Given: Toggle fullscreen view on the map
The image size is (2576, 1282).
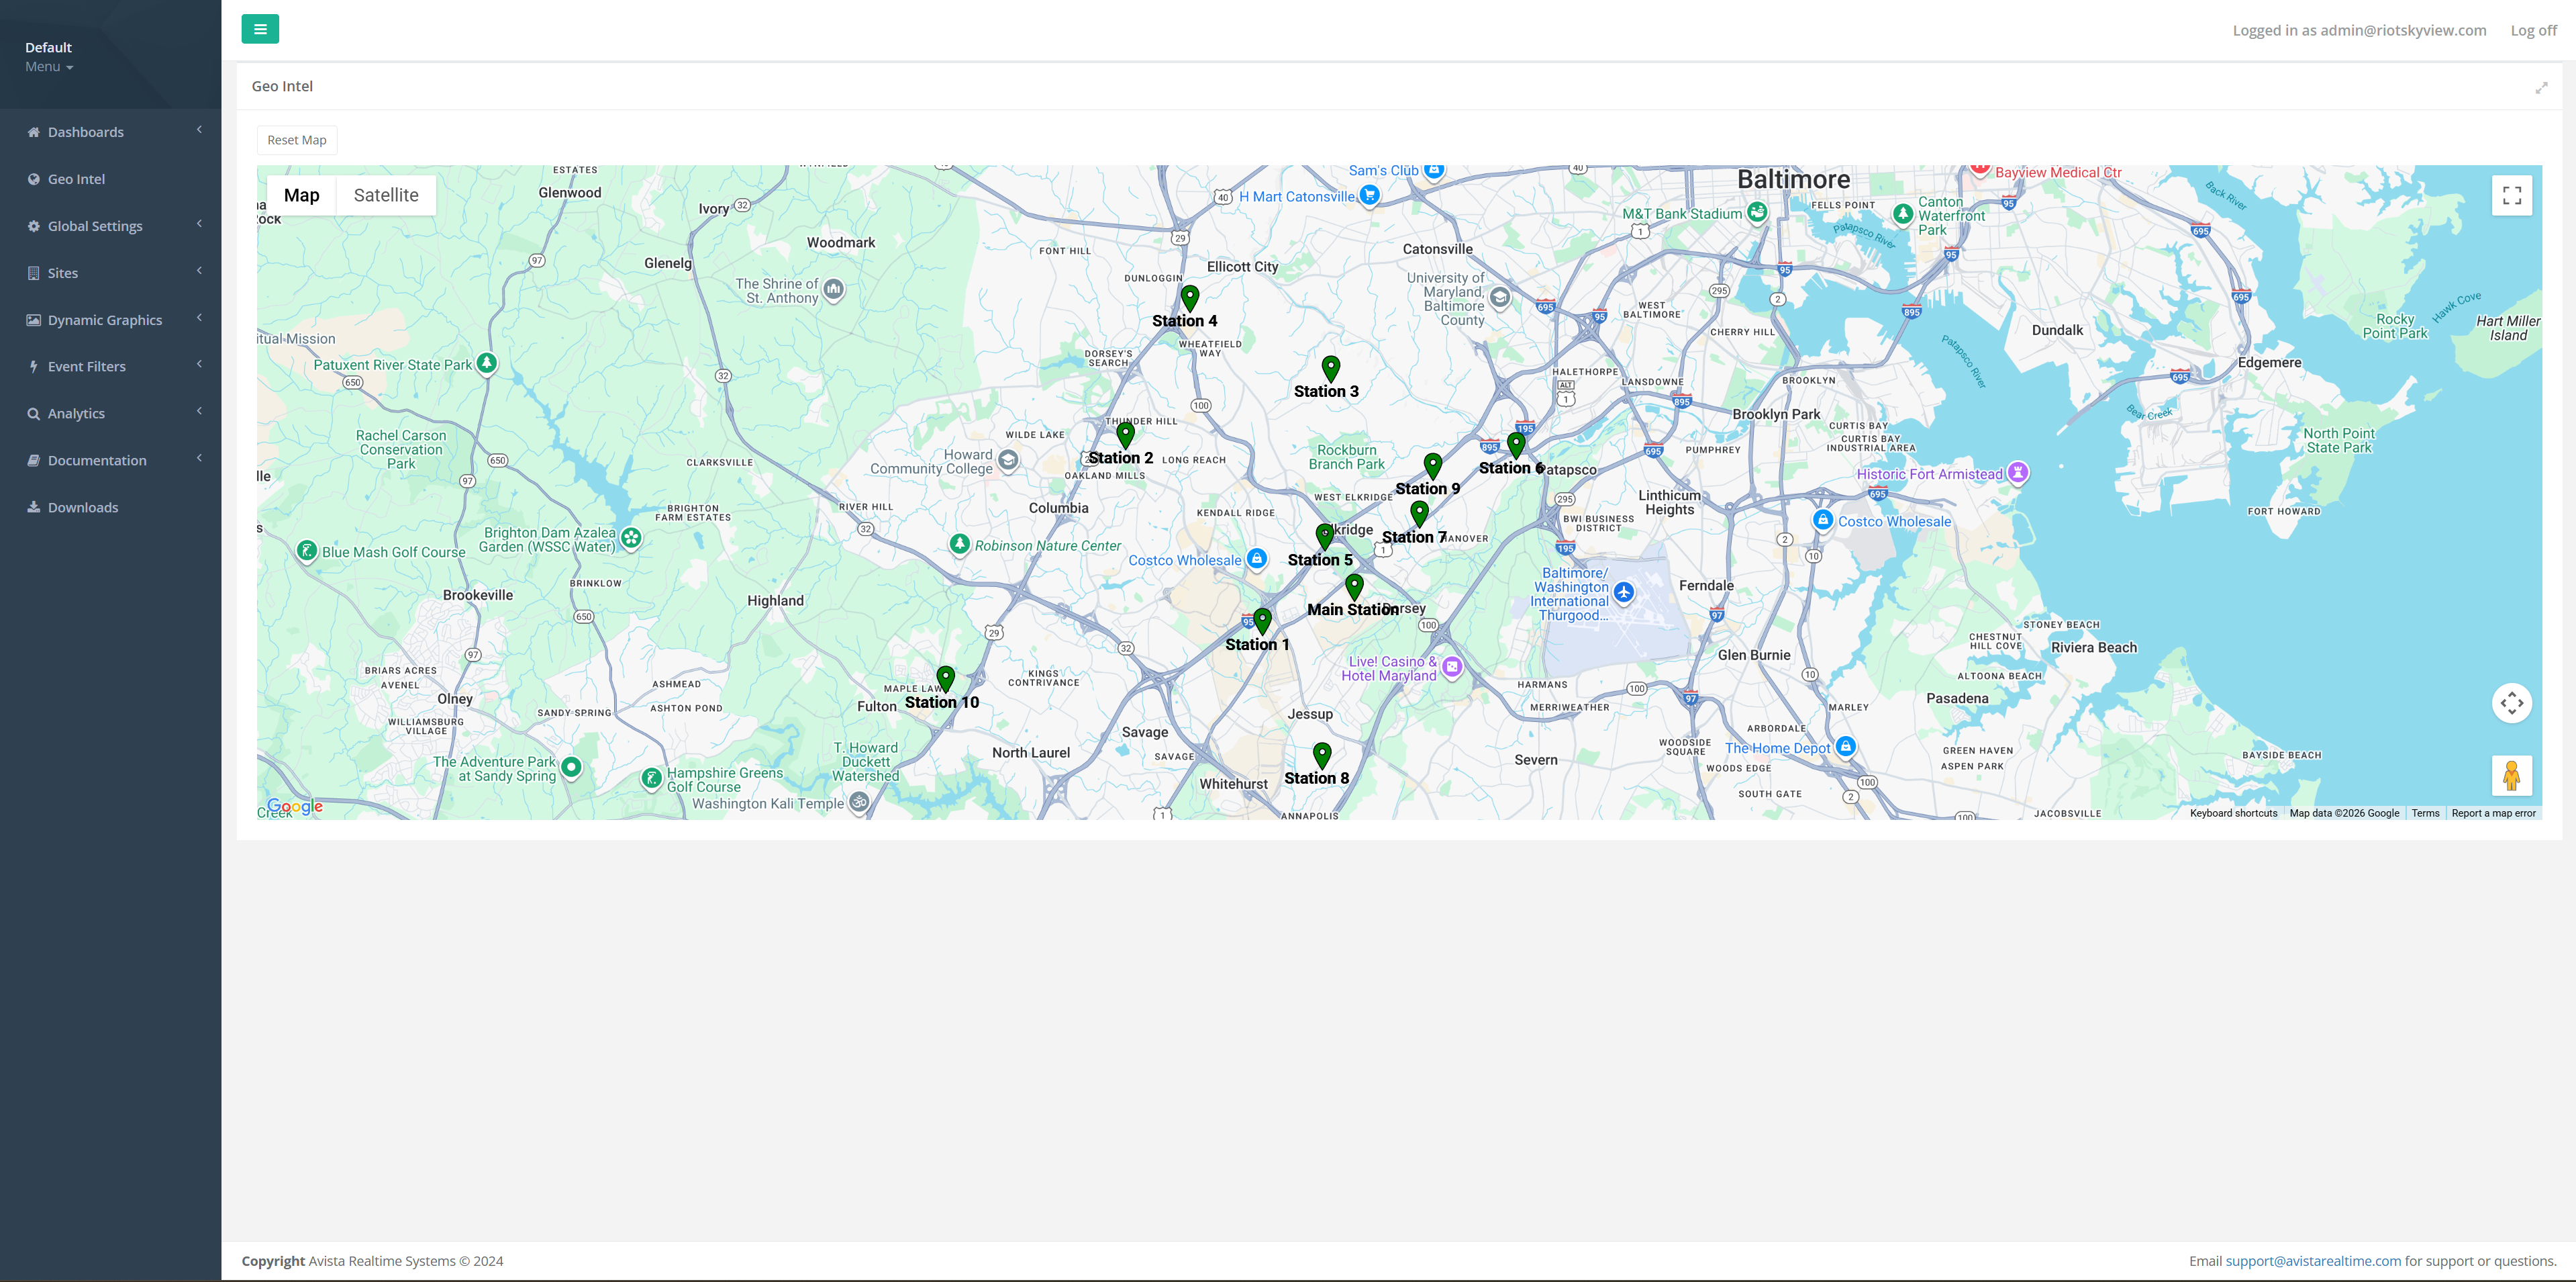Looking at the screenshot, I should pyautogui.click(x=2511, y=195).
